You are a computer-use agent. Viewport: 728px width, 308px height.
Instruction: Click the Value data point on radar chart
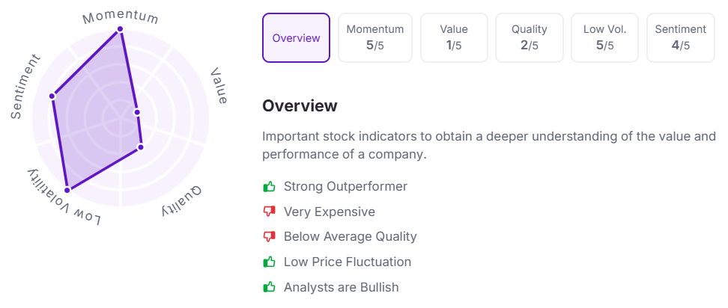[x=137, y=112]
